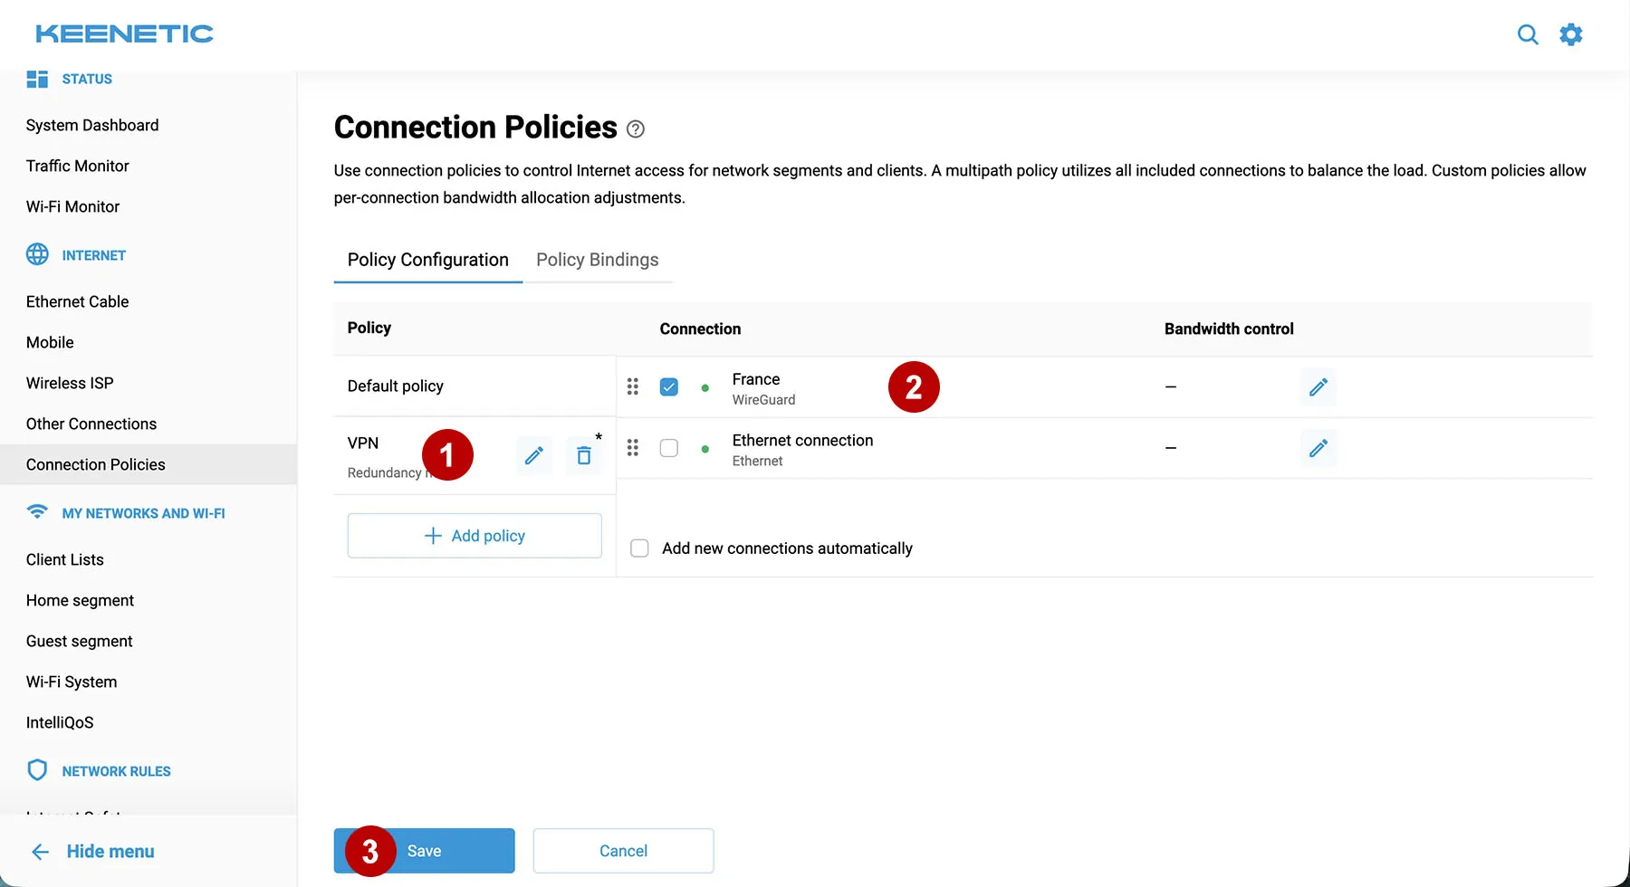
Task: Edit the VPN policy with the pencil icon
Action: 534,455
